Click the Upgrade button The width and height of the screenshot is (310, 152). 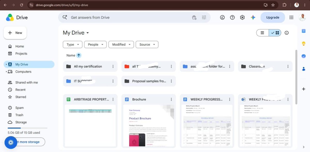pyautogui.click(x=273, y=17)
